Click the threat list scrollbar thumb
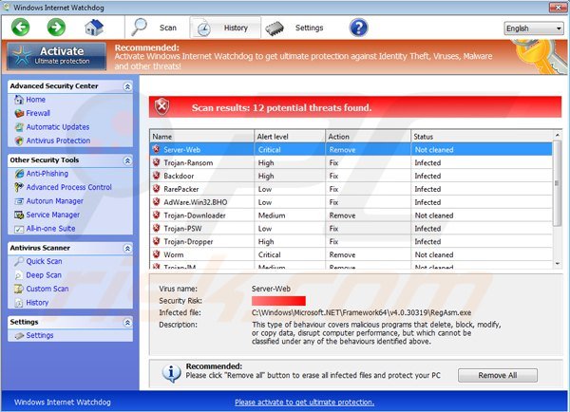570x412 pixels. click(x=558, y=183)
